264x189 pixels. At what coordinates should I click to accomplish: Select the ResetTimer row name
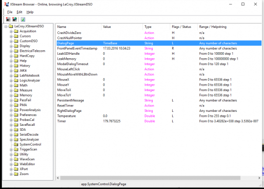click(65, 105)
